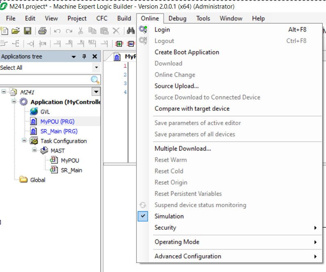Open the Tools menu

[x=203, y=18]
